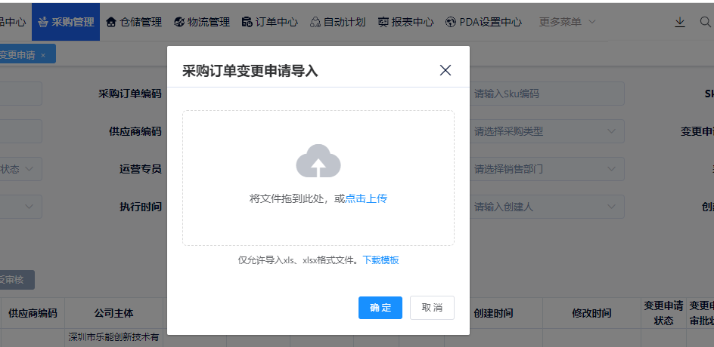Click the 采购管理 basket icon
Image resolution: width=714 pixels, height=347 pixels.
(43, 22)
